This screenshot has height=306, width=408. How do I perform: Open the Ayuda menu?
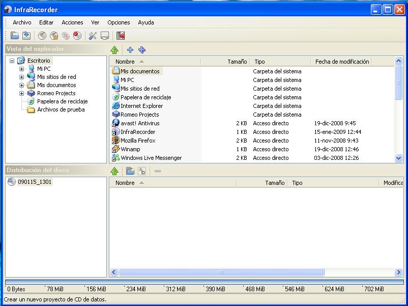[x=146, y=22]
